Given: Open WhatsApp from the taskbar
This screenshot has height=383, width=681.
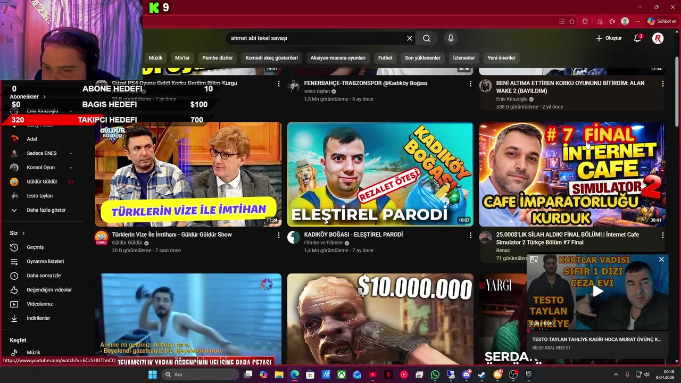Looking at the screenshot, I should pos(435,374).
